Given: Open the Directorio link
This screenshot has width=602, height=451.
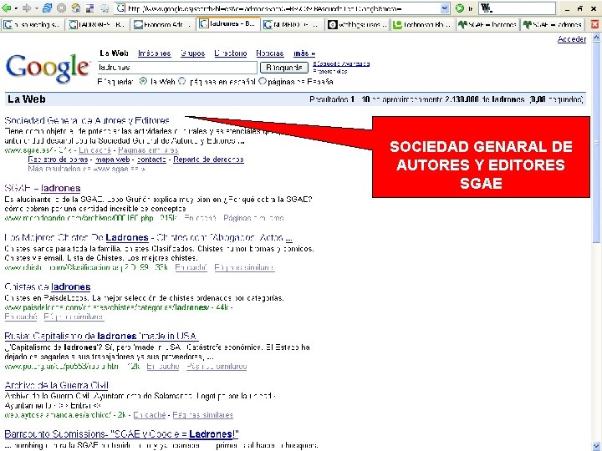Looking at the screenshot, I should tap(231, 53).
